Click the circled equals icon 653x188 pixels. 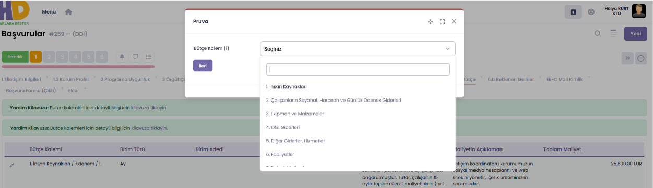click(x=641, y=58)
